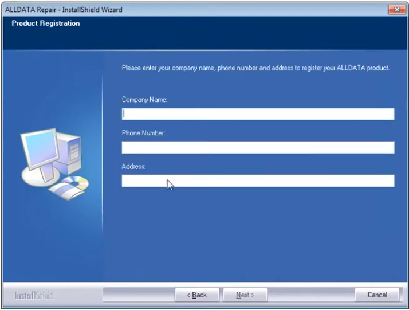Click the Company Name input field
Screen dimensions: 409x310
point(258,114)
